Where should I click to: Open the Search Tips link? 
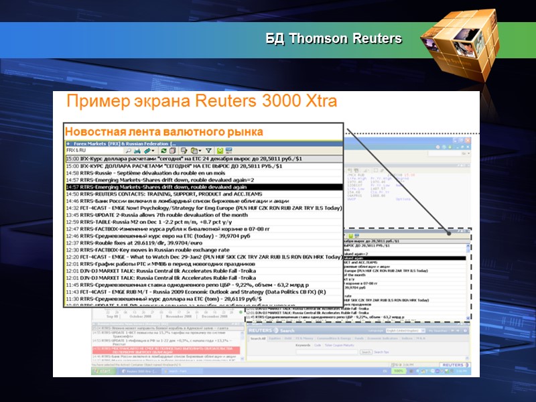pos(381,352)
